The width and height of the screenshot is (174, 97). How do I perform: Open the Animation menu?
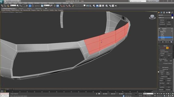(37, 3)
